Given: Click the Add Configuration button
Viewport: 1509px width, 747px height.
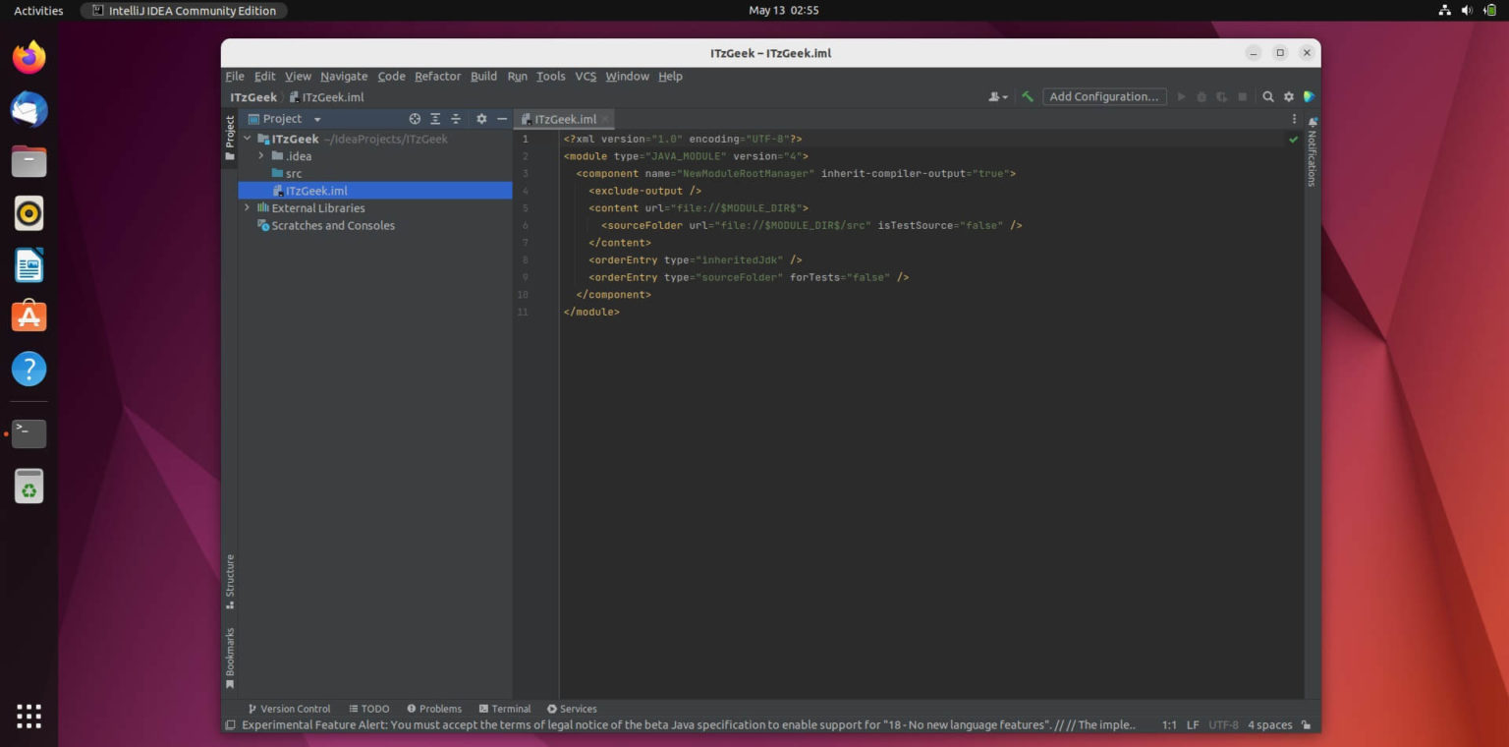Looking at the screenshot, I should point(1103,96).
